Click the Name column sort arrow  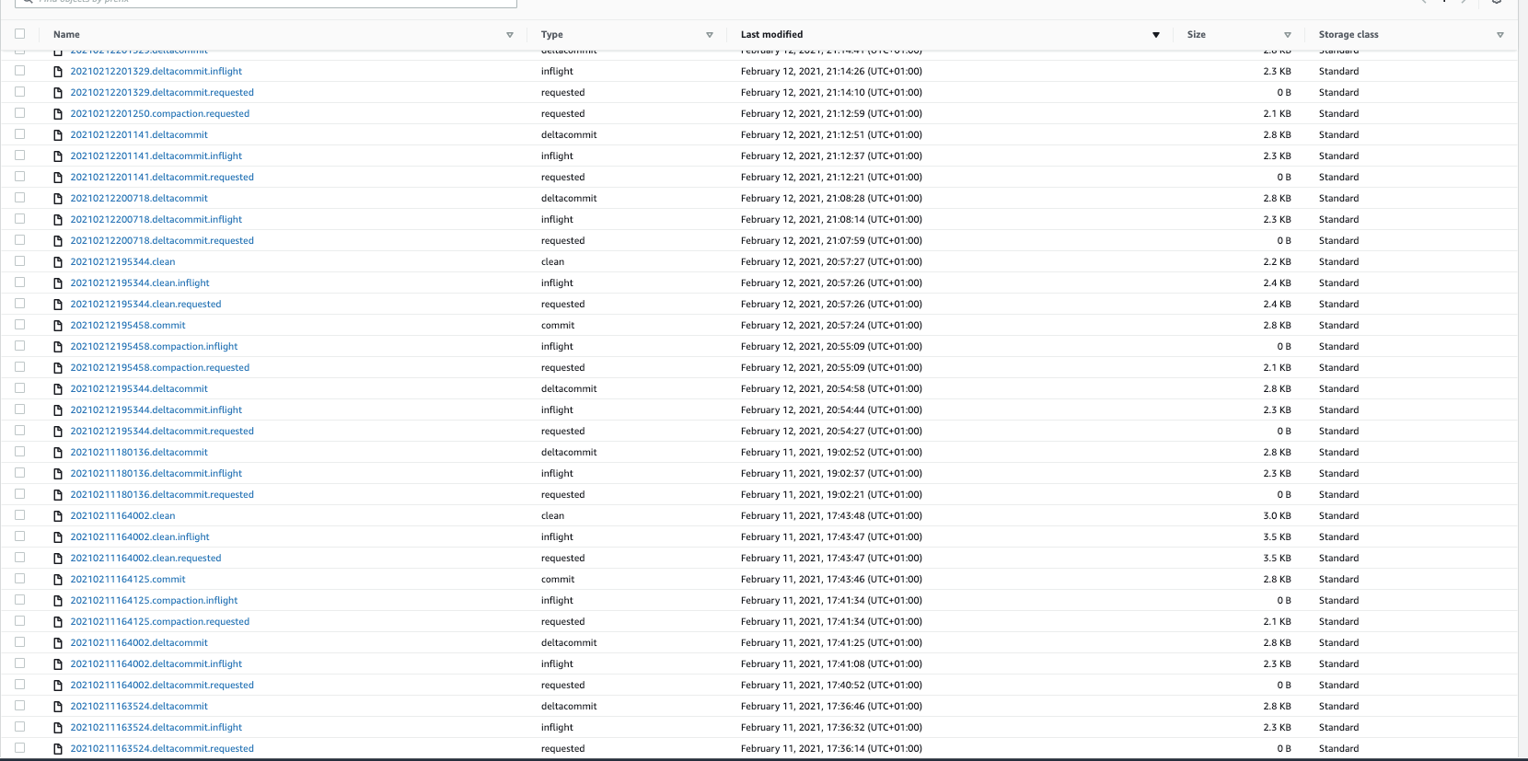tap(510, 35)
